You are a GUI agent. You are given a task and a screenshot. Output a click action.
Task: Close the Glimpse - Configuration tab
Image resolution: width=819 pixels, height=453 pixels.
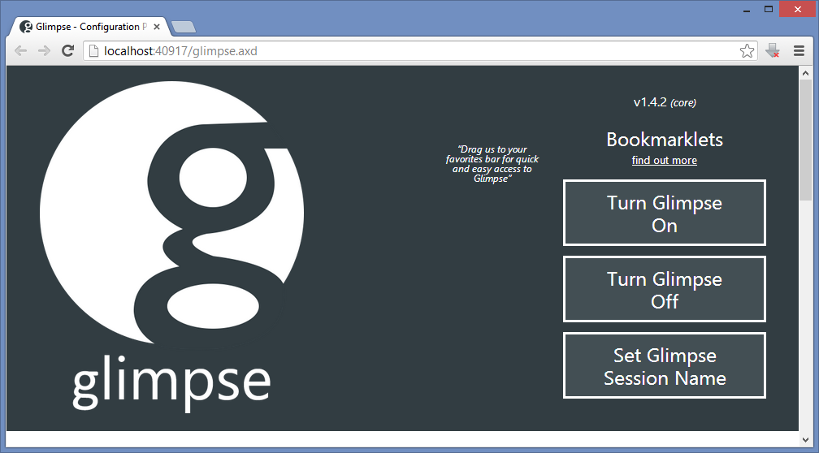point(157,27)
